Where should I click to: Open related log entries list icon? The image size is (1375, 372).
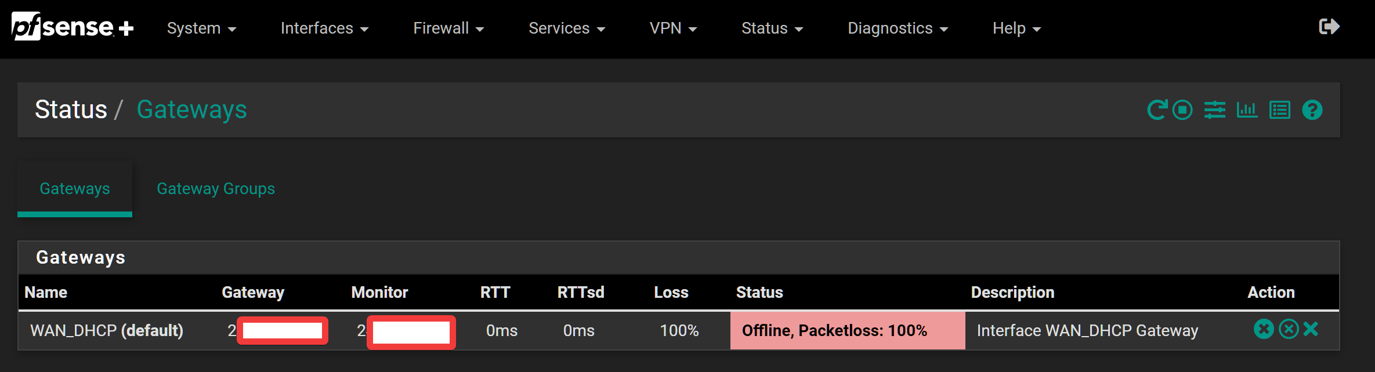(x=1280, y=110)
